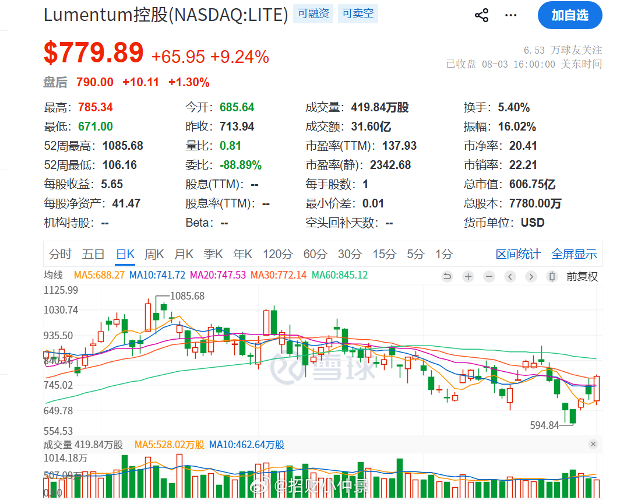Click the MA10:741.72 indicator label
The image size is (620, 500).
(x=157, y=275)
